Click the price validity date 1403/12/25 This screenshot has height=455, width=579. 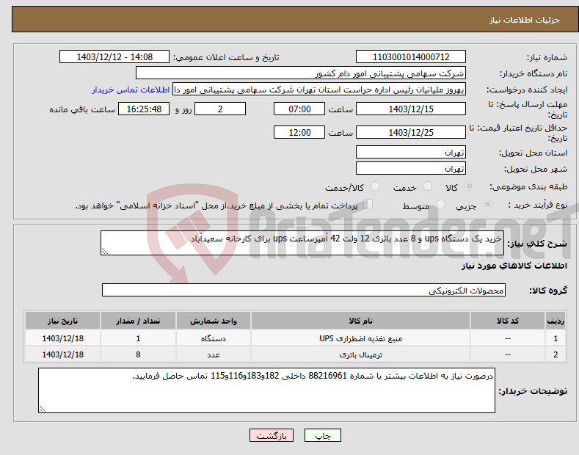coord(411,132)
